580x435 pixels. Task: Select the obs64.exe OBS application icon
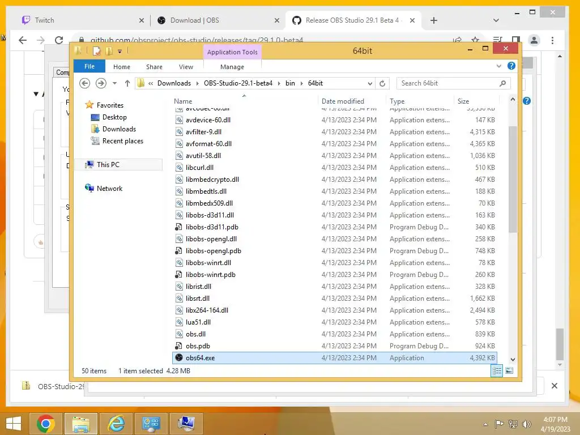(178, 358)
